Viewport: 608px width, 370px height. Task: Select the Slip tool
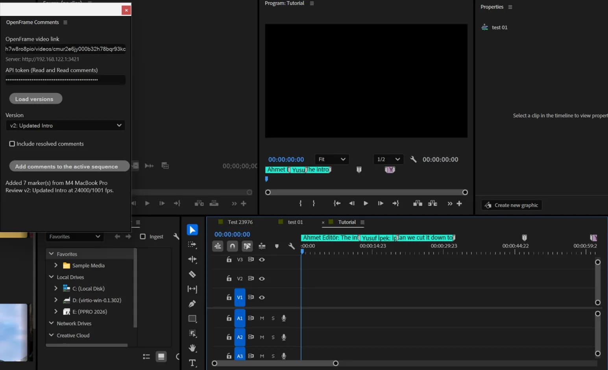[x=192, y=289]
